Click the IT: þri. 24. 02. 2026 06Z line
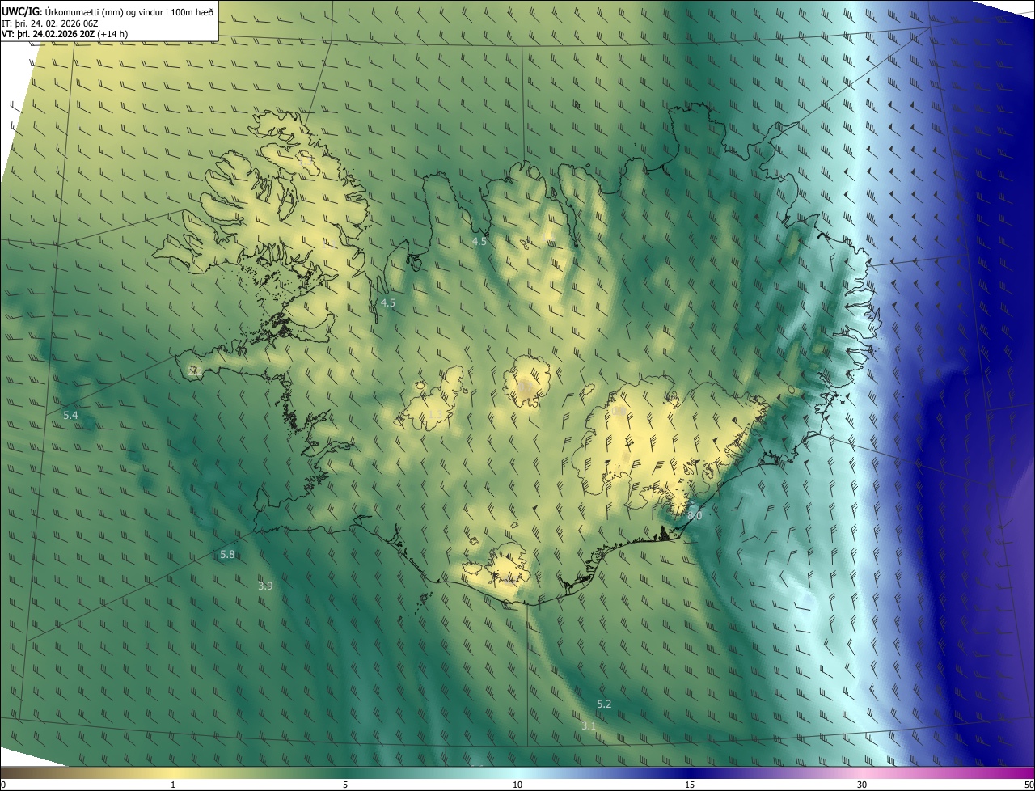This screenshot has width=1035, height=791. click(x=49, y=23)
